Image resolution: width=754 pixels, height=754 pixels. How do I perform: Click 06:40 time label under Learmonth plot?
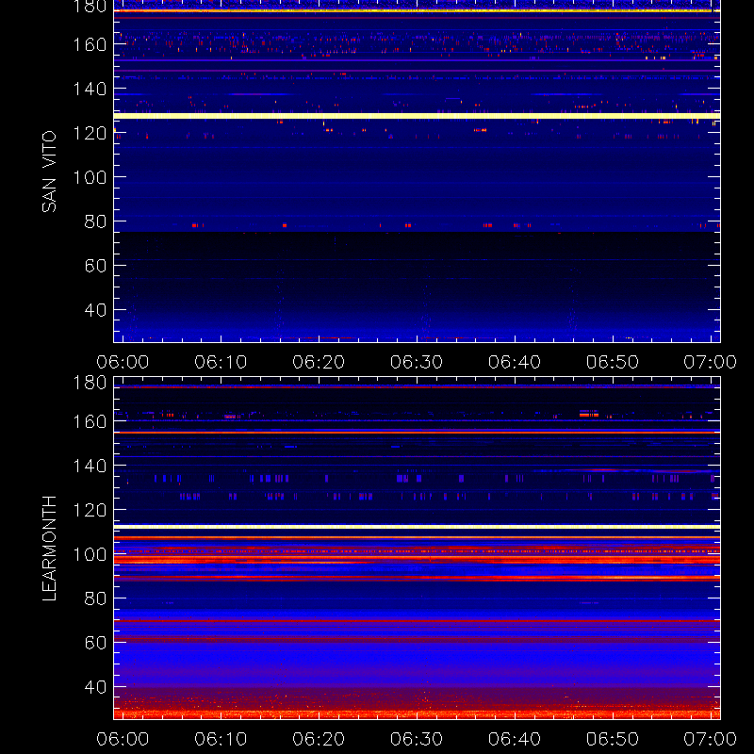point(515,739)
